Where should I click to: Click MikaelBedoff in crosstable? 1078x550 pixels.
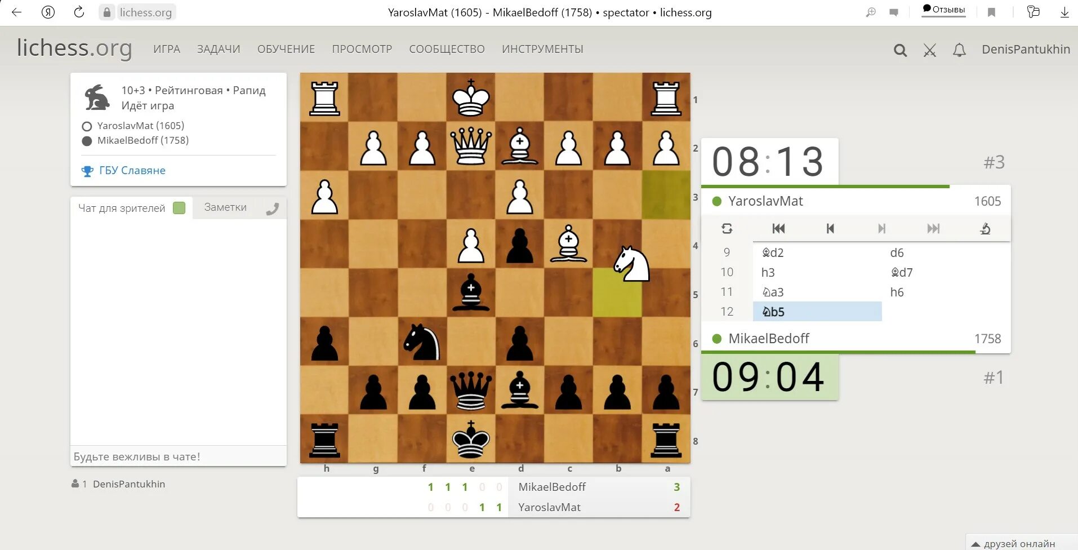552,487
